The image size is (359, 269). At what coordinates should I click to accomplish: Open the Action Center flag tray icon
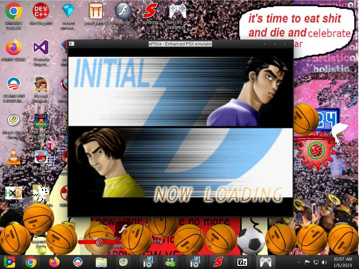[x=307, y=262]
